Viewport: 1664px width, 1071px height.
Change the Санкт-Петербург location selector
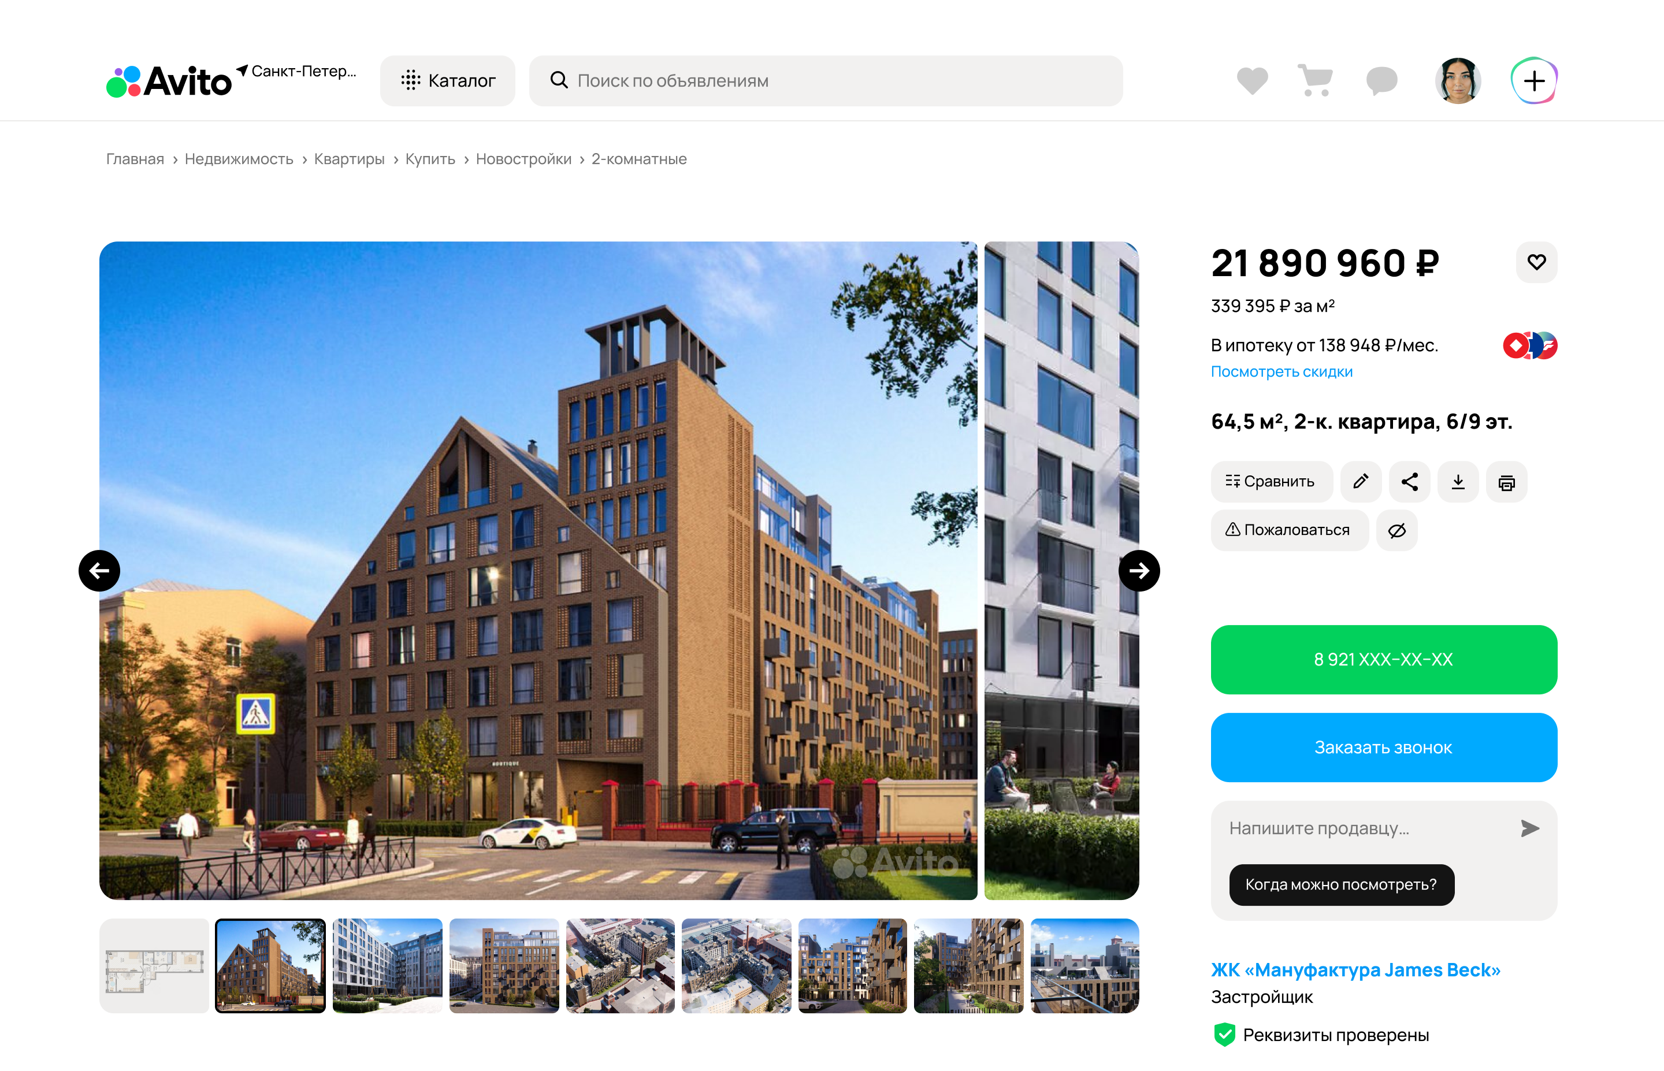click(x=297, y=71)
